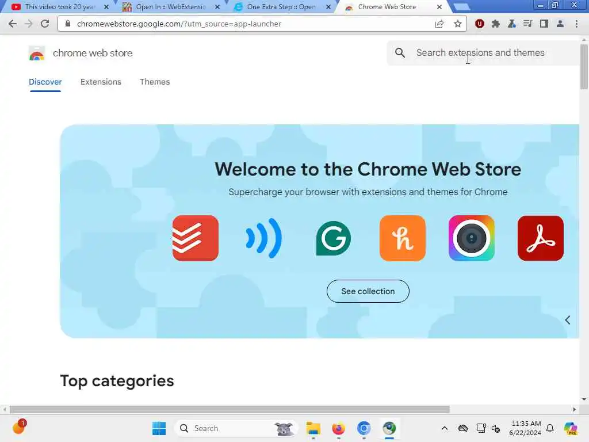Close the Chrome Web Store tab
Image resolution: width=589 pixels, height=442 pixels.
439,7
